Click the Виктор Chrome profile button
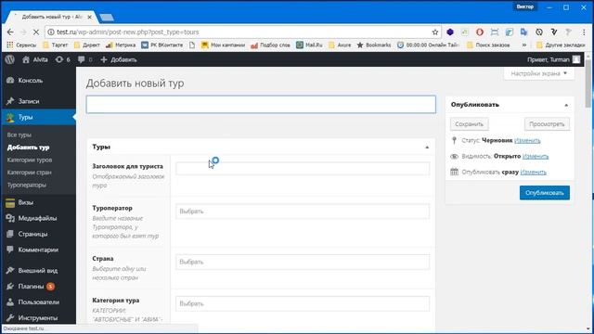Screen dimensions: 594x334 525,6
